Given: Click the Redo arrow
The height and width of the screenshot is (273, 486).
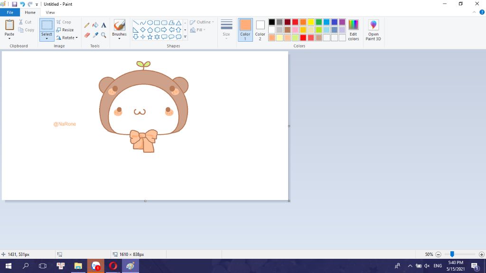Looking at the screenshot, I should 30,4.
